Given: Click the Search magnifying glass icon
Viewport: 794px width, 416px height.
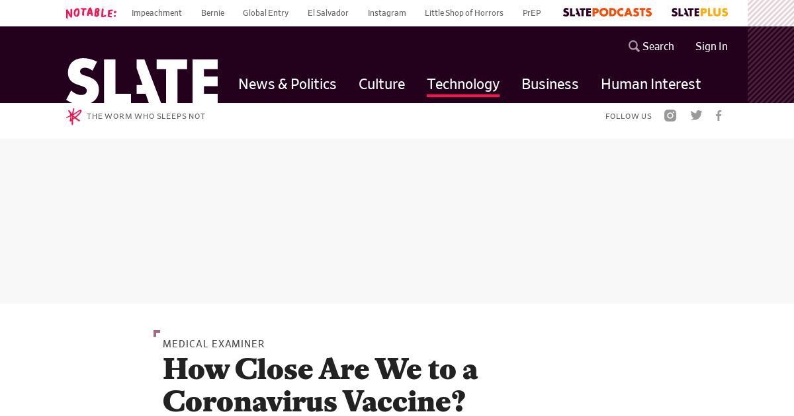Looking at the screenshot, I should [x=634, y=46].
